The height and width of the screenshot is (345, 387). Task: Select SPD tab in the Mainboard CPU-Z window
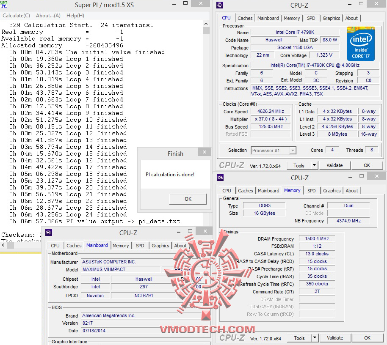[140, 246]
